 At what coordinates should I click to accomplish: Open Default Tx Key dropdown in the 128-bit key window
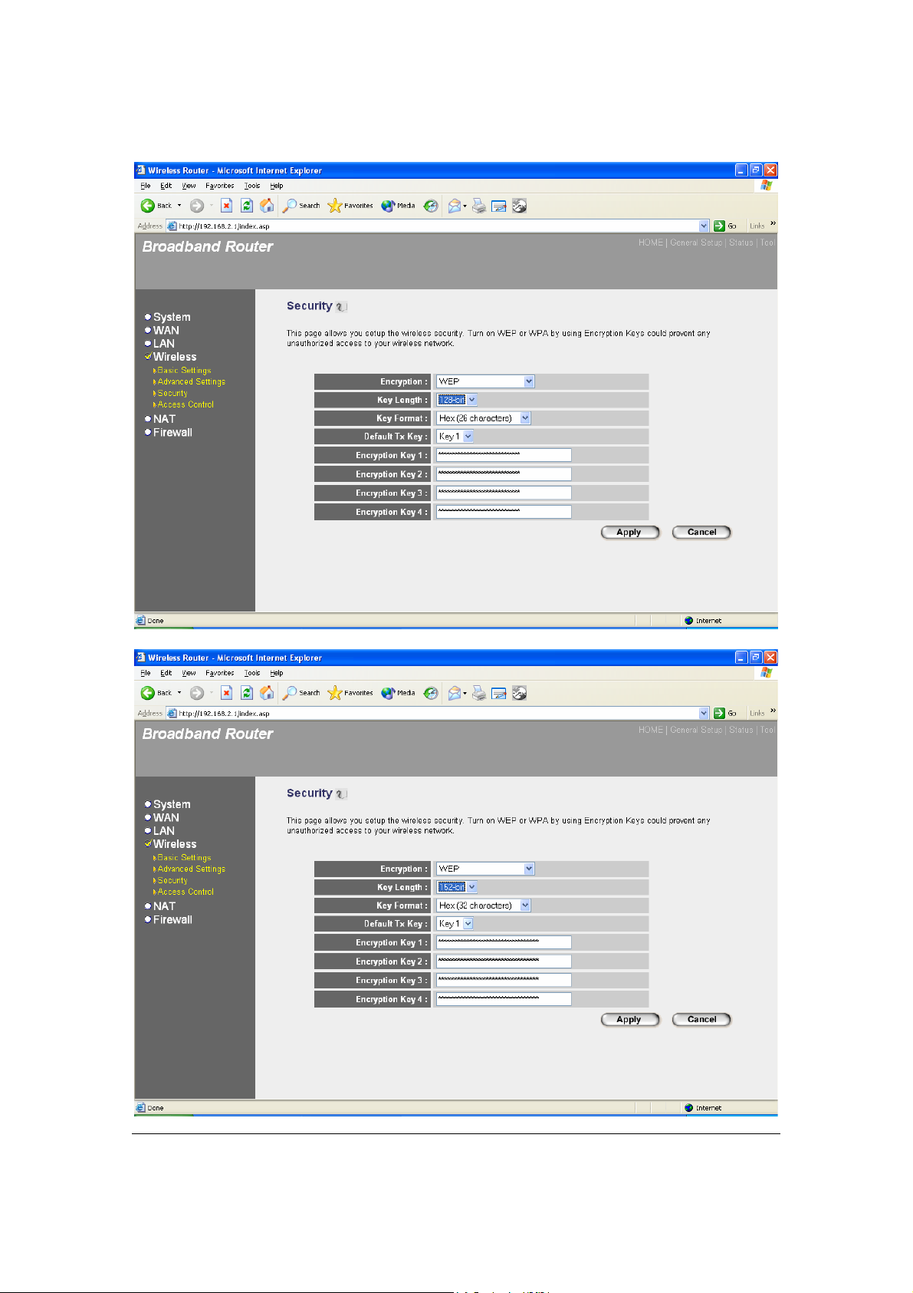(455, 437)
